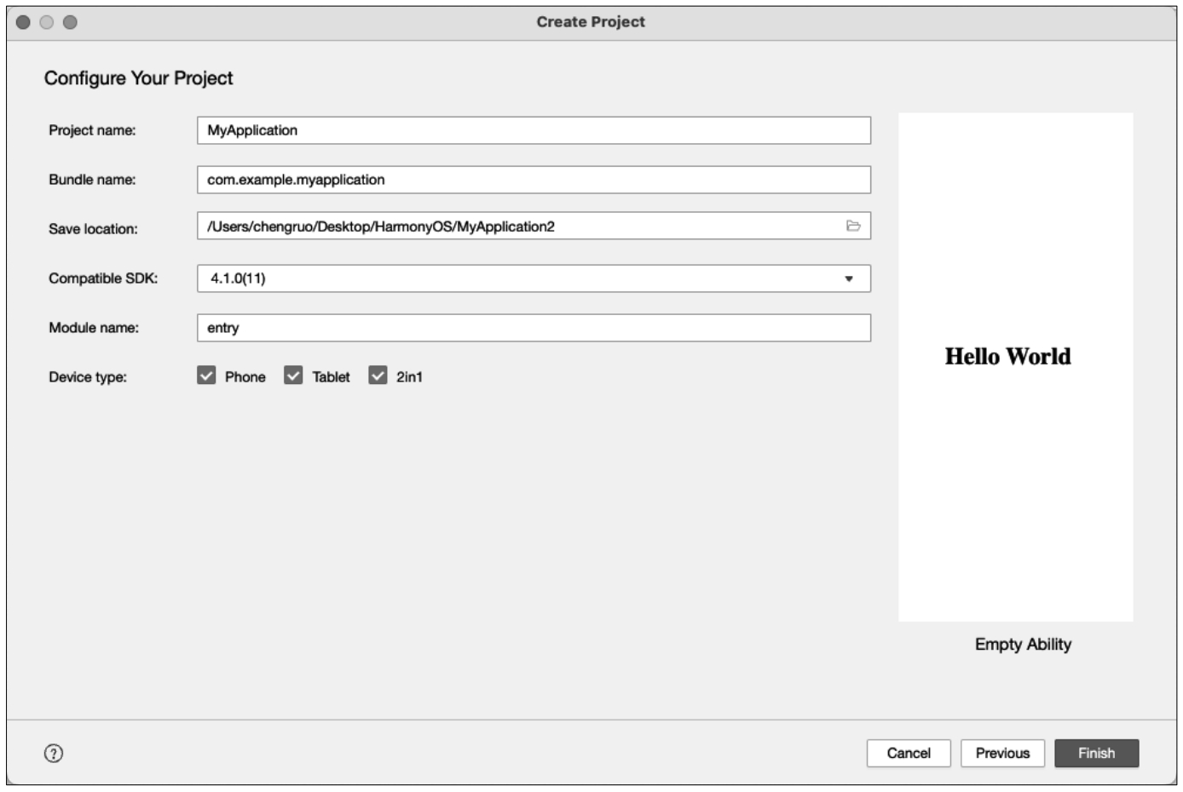The width and height of the screenshot is (1183, 792).
Task: Click the Tablet checkbox label text
Action: [x=331, y=376]
